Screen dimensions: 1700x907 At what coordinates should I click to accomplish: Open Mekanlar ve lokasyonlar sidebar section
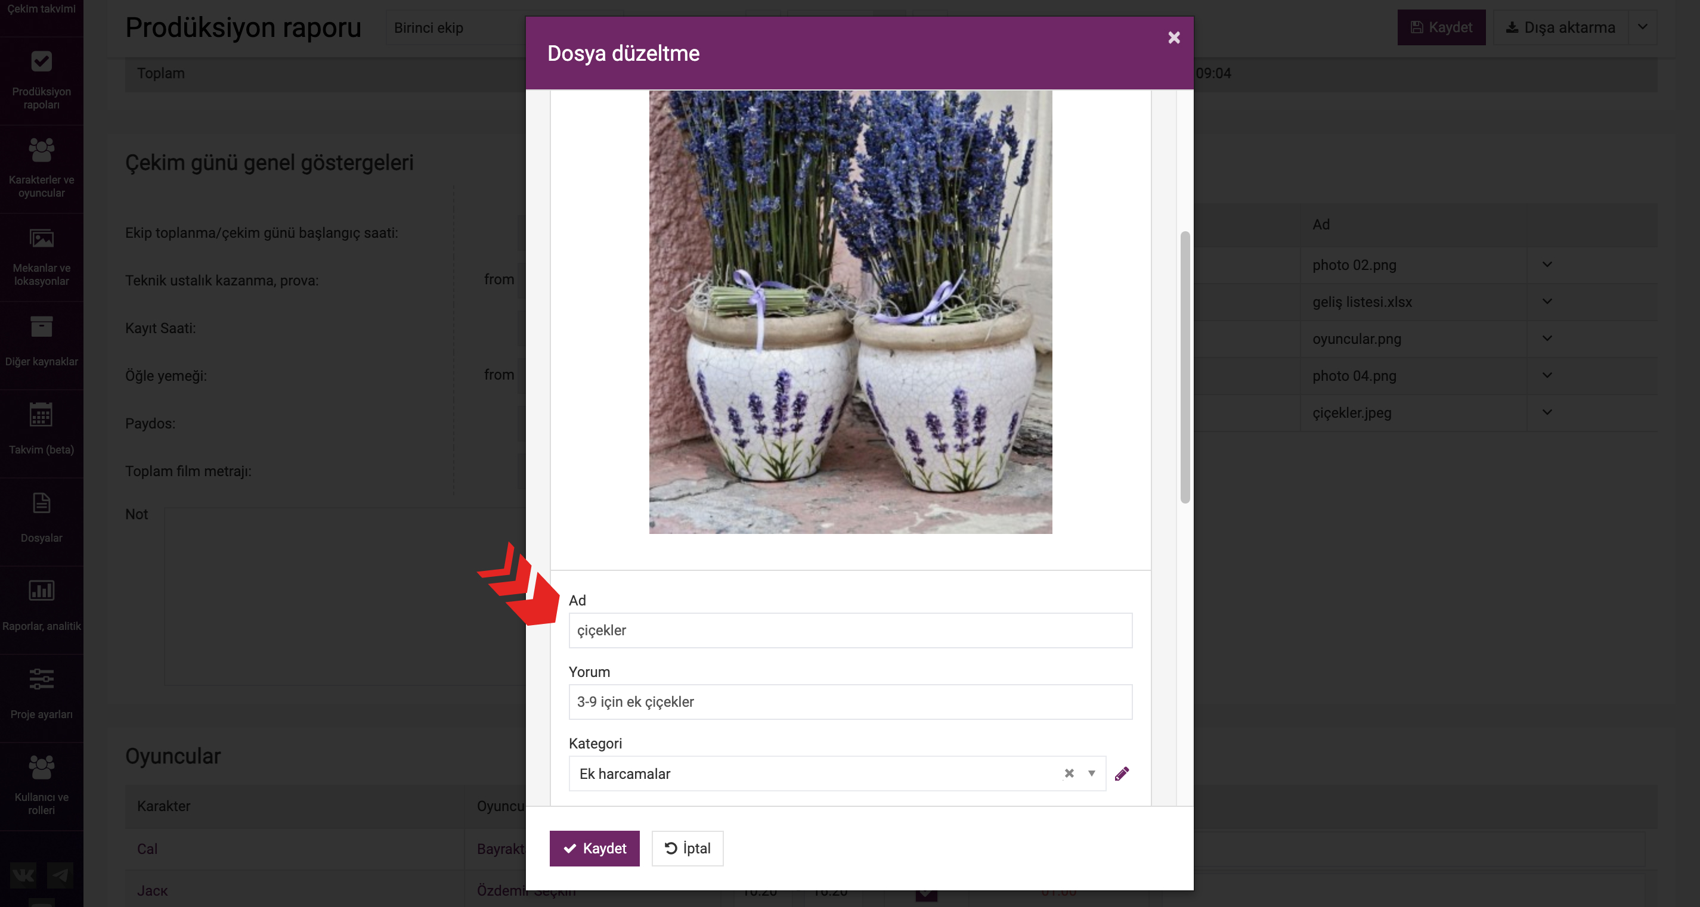click(x=42, y=257)
